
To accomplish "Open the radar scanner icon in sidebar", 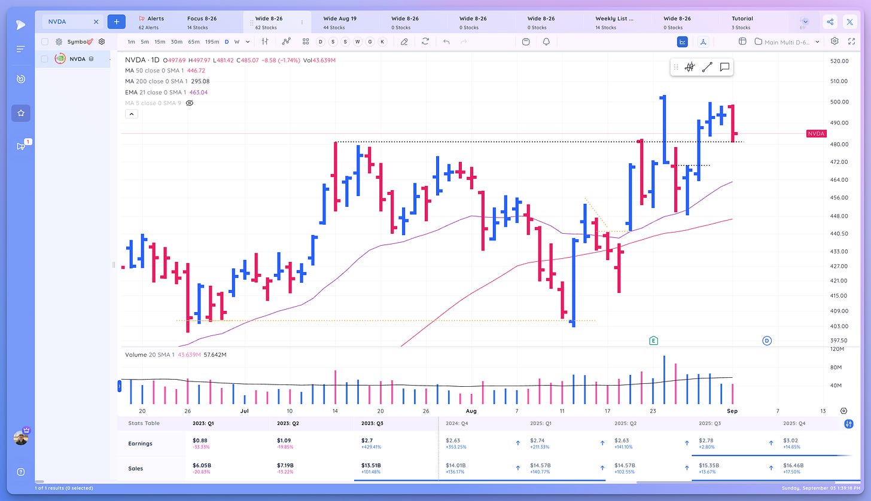I will pos(21,79).
